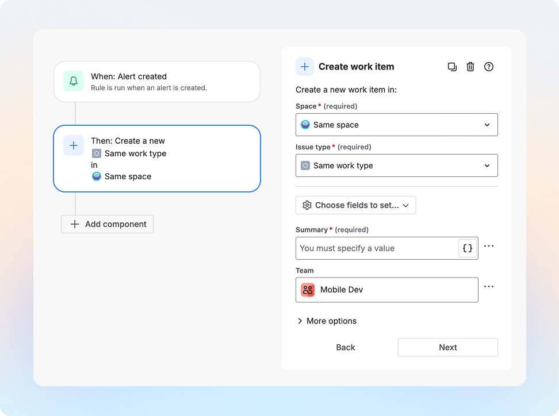The image size is (559, 416).
Task: Click the 'Create work item' heading
Action: [356, 67]
